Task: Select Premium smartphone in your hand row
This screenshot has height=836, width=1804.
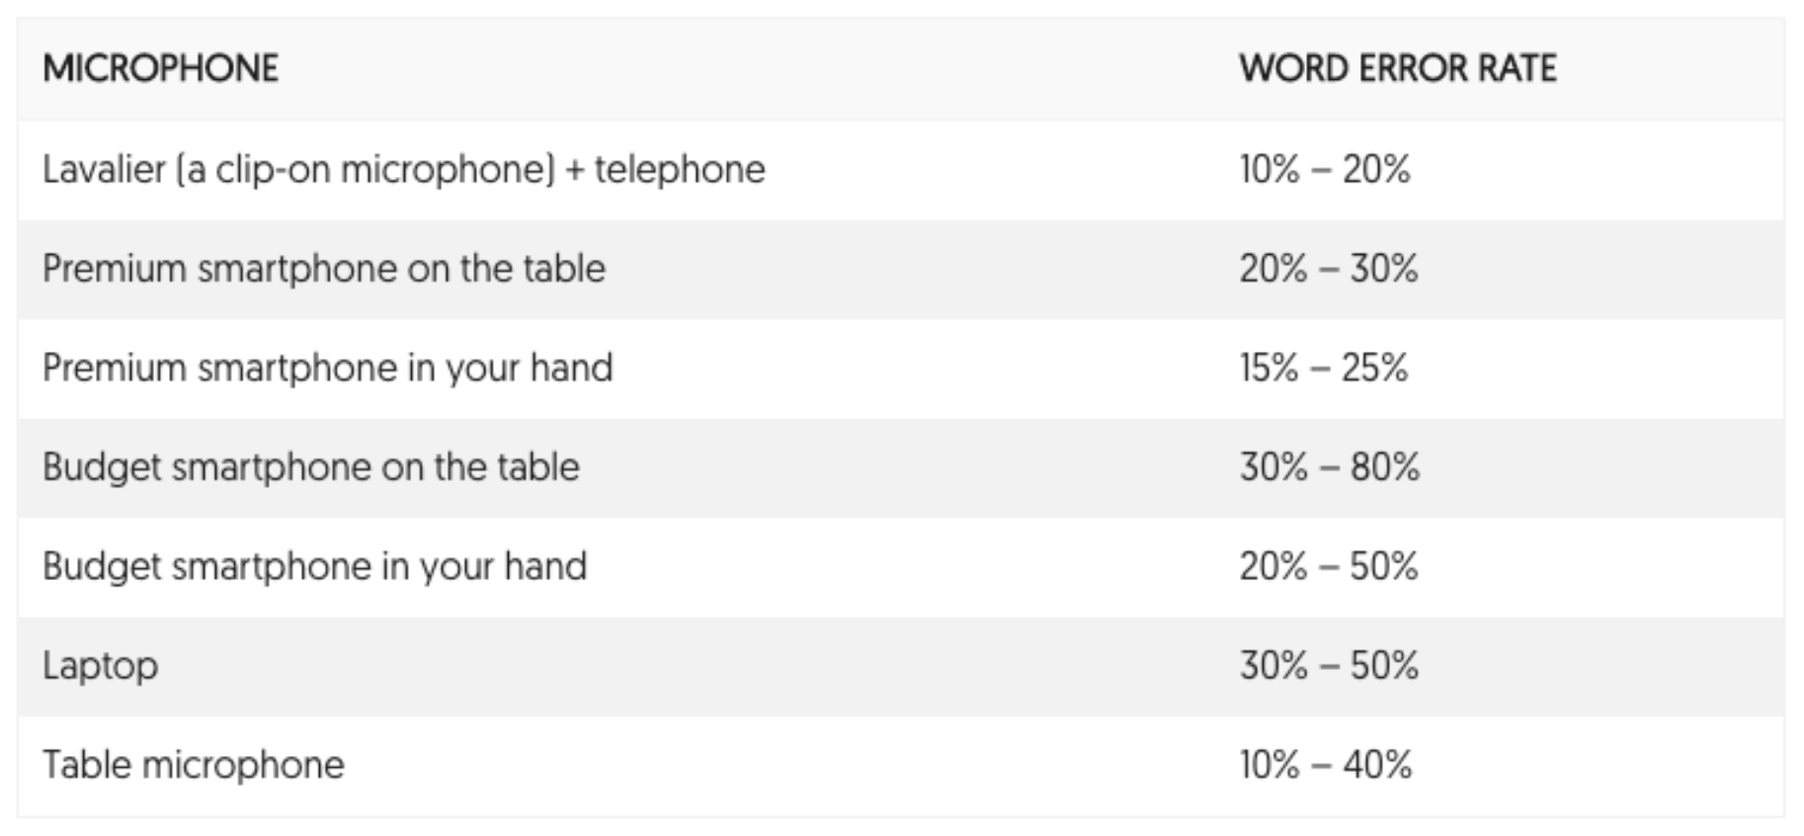Action: click(327, 368)
